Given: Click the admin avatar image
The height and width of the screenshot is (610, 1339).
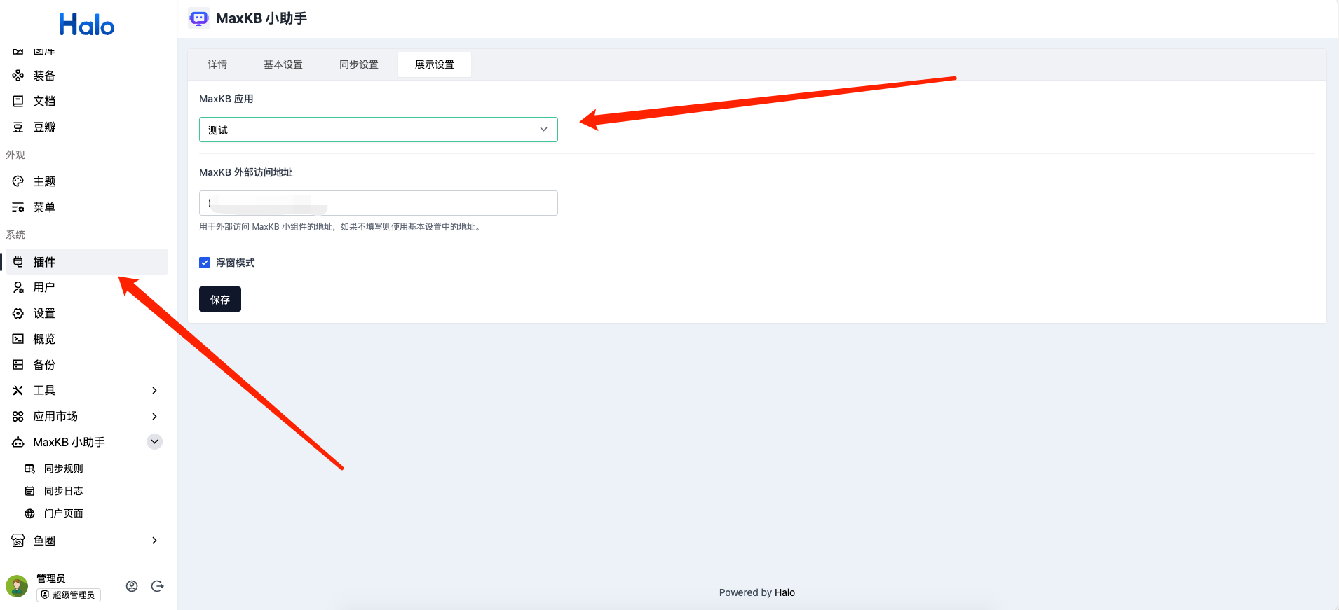Looking at the screenshot, I should pos(17,586).
